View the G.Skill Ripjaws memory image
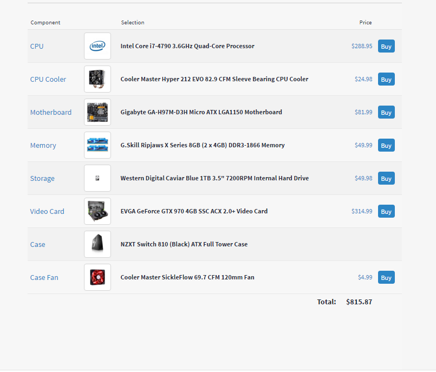The width and height of the screenshot is (436, 372). (x=97, y=145)
